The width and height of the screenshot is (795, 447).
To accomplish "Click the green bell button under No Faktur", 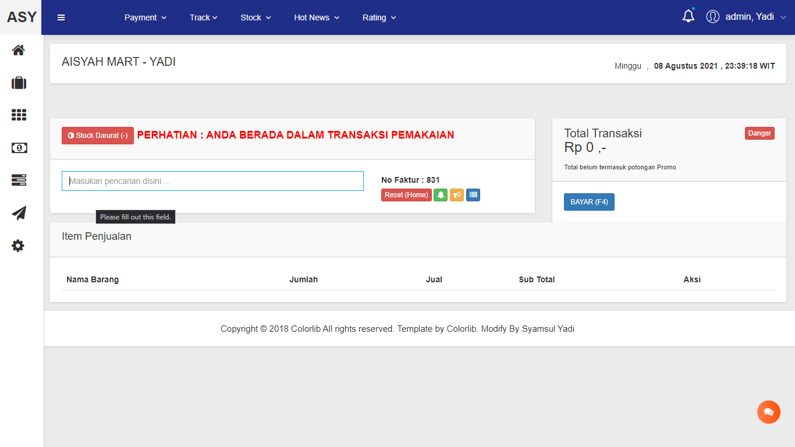I will tap(441, 195).
